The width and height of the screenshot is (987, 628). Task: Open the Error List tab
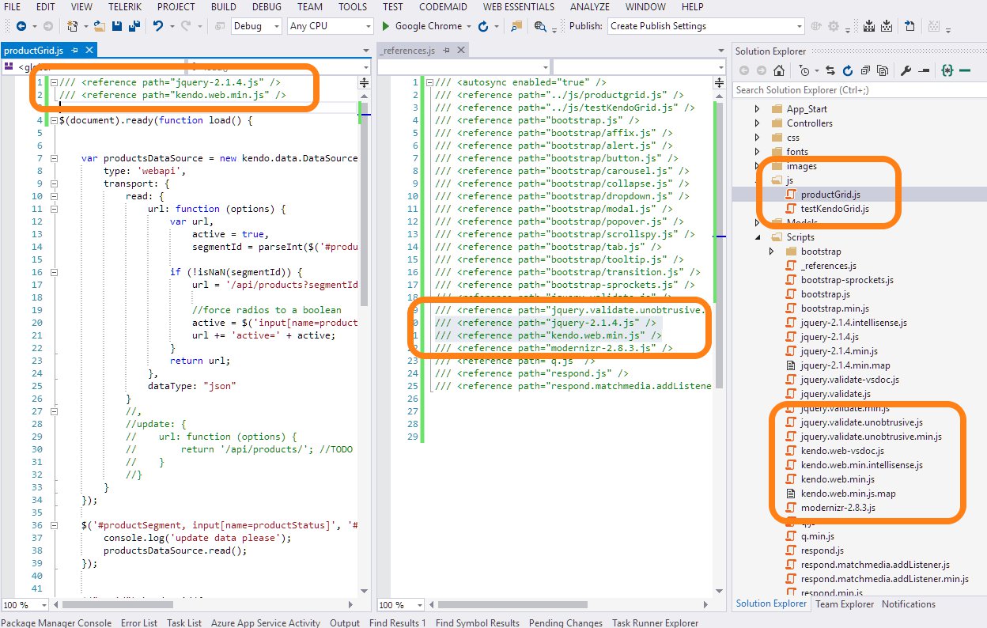[139, 622]
